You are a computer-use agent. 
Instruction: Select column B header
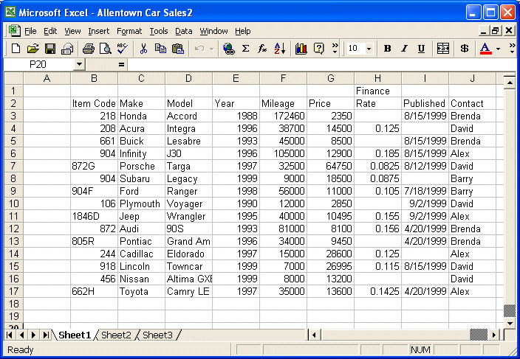coord(94,78)
